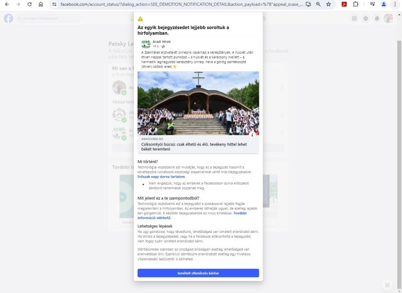Open the browser home page icon

(41, 4)
